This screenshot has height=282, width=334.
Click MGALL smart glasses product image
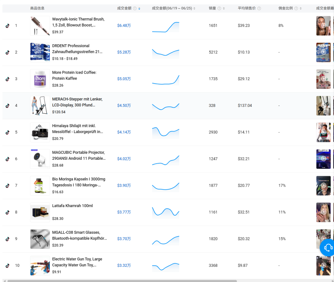point(40,239)
